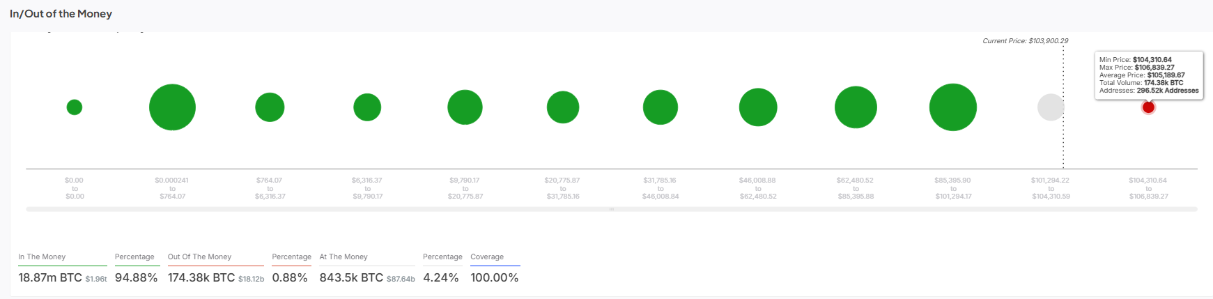1213x299 pixels.
Task: Click the $104,310.64 to $106,839.27 axis label
Action: point(1148,188)
